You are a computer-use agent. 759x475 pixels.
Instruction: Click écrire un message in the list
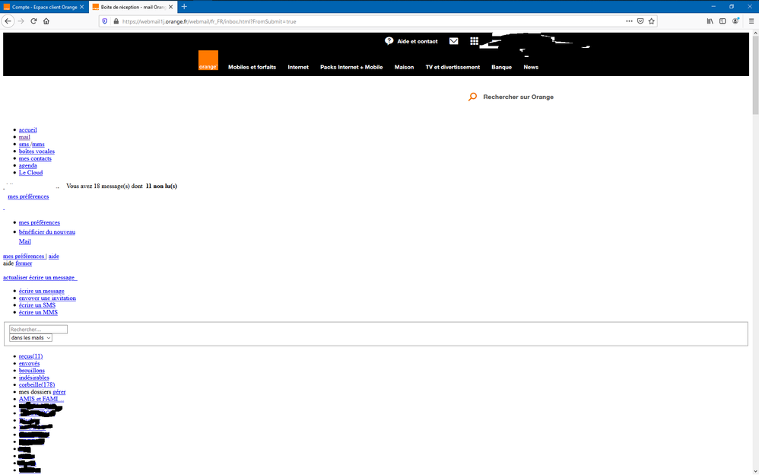tap(42, 292)
